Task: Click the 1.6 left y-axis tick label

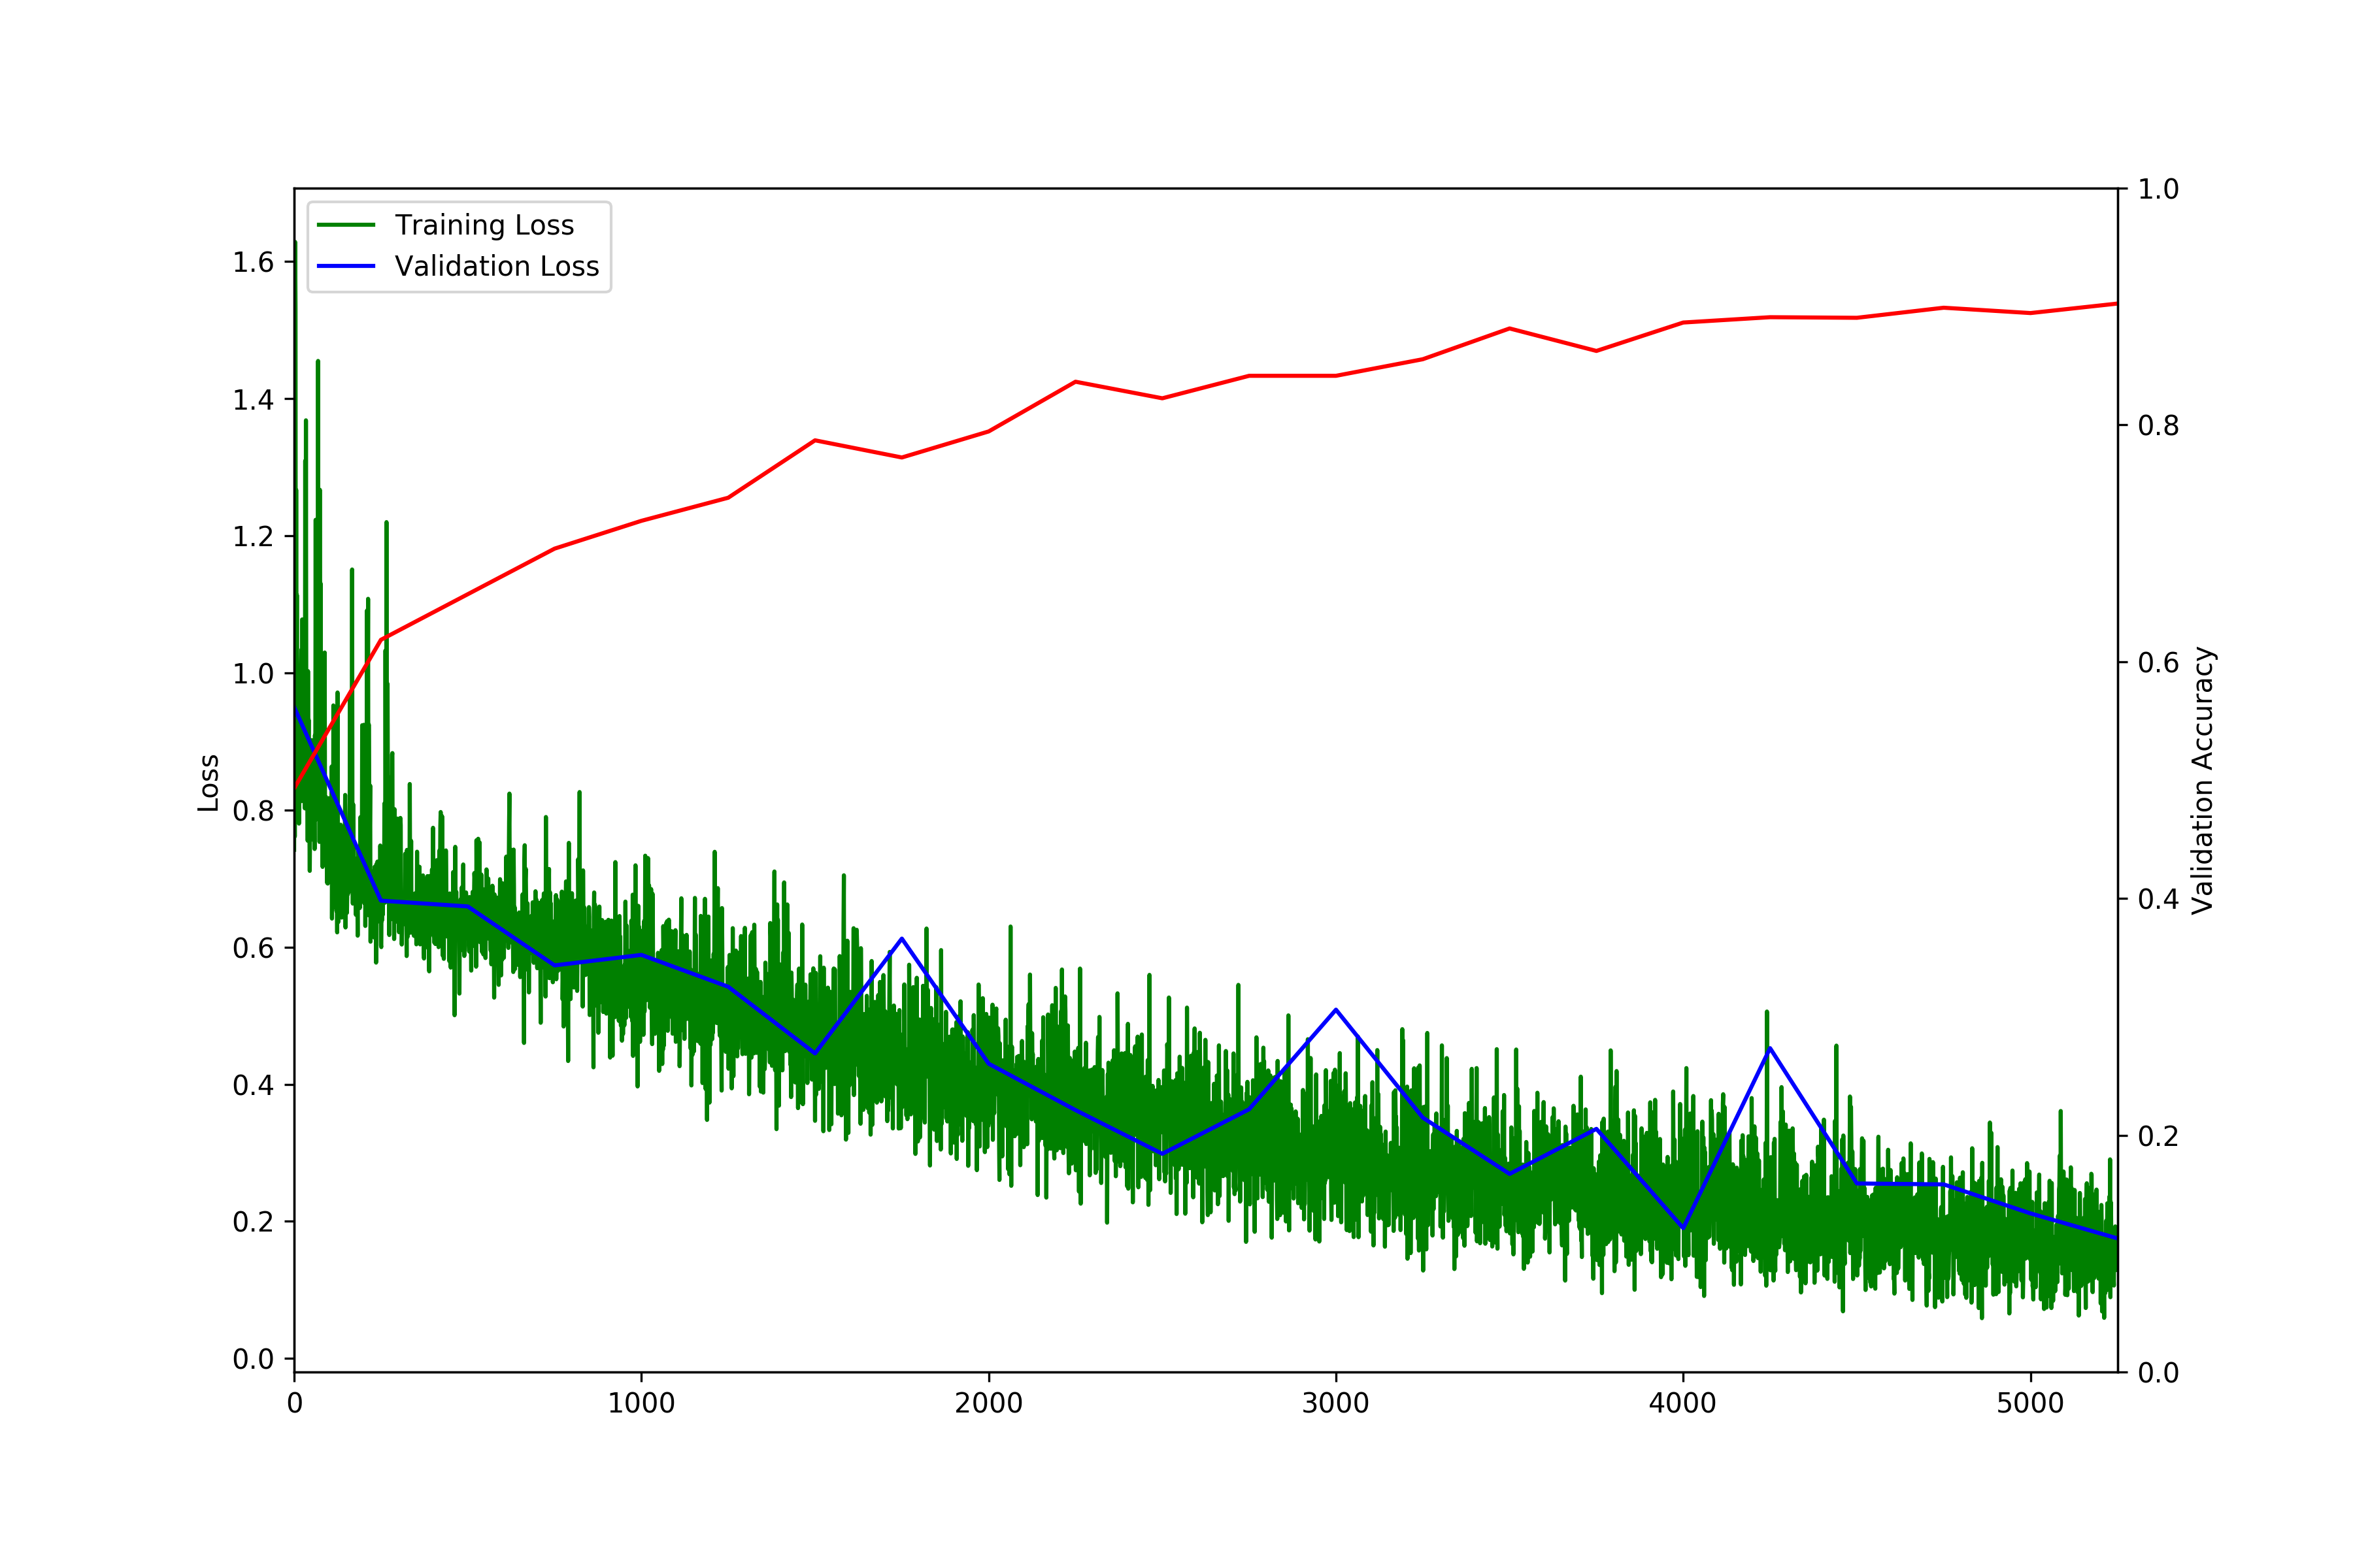Action: [x=253, y=262]
